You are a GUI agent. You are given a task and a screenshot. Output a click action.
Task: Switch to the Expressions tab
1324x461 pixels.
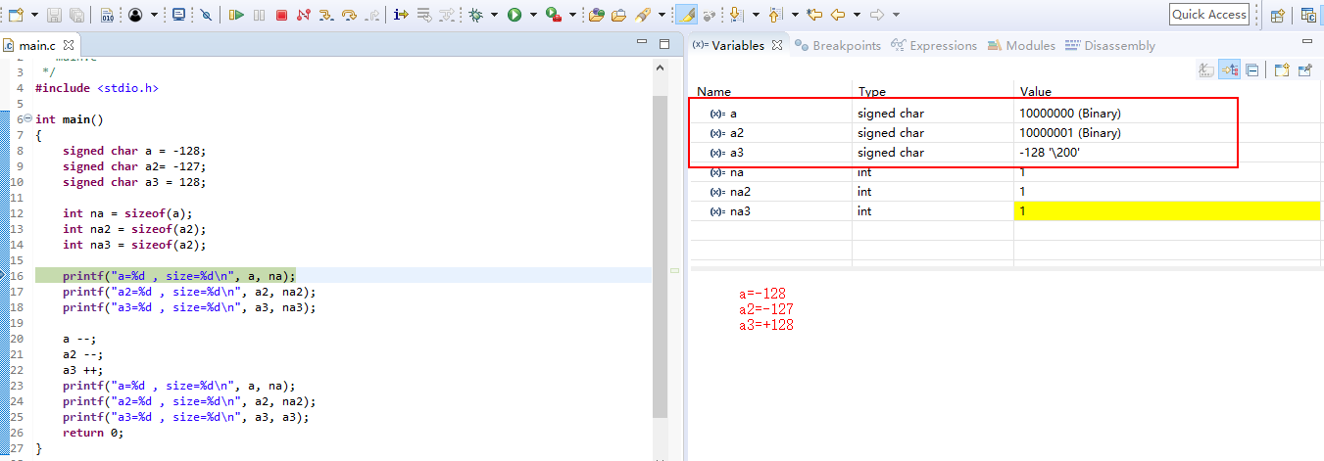pos(934,45)
